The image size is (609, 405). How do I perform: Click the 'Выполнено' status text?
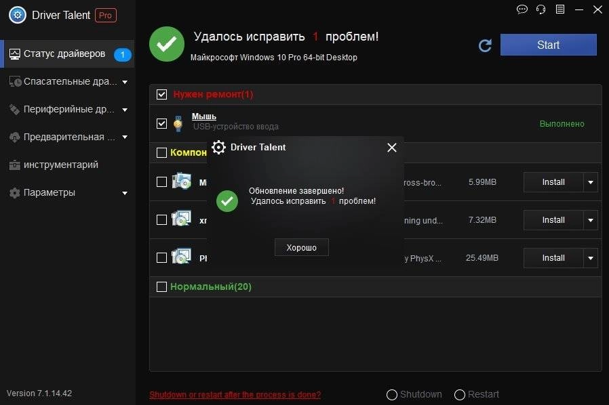pos(562,124)
